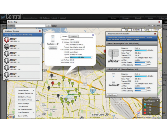Open the About link

pyautogui.click(x=55, y=18)
